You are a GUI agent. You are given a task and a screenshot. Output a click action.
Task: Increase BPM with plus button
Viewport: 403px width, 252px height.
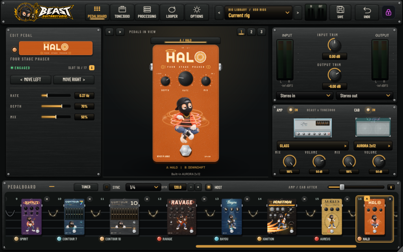point(198,187)
